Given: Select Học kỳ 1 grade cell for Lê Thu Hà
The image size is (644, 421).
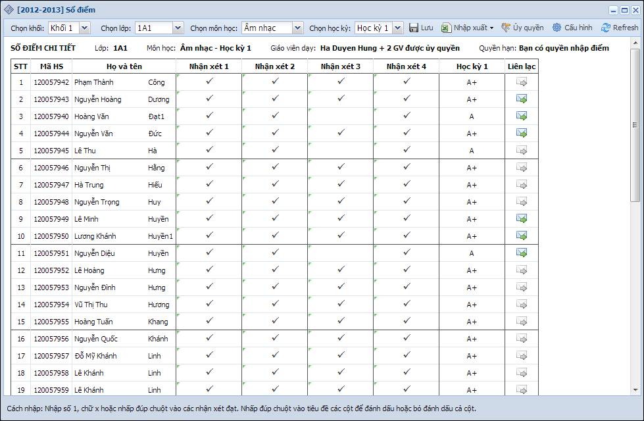Looking at the screenshot, I should point(472,151).
